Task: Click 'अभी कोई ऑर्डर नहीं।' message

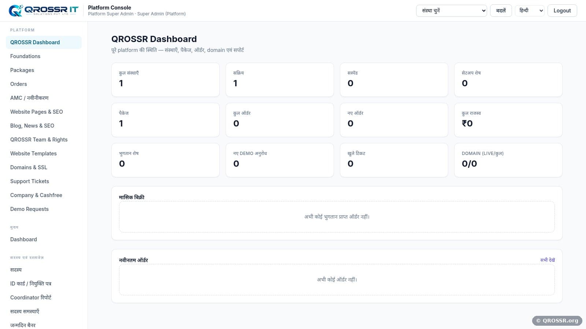Action: click(x=337, y=280)
